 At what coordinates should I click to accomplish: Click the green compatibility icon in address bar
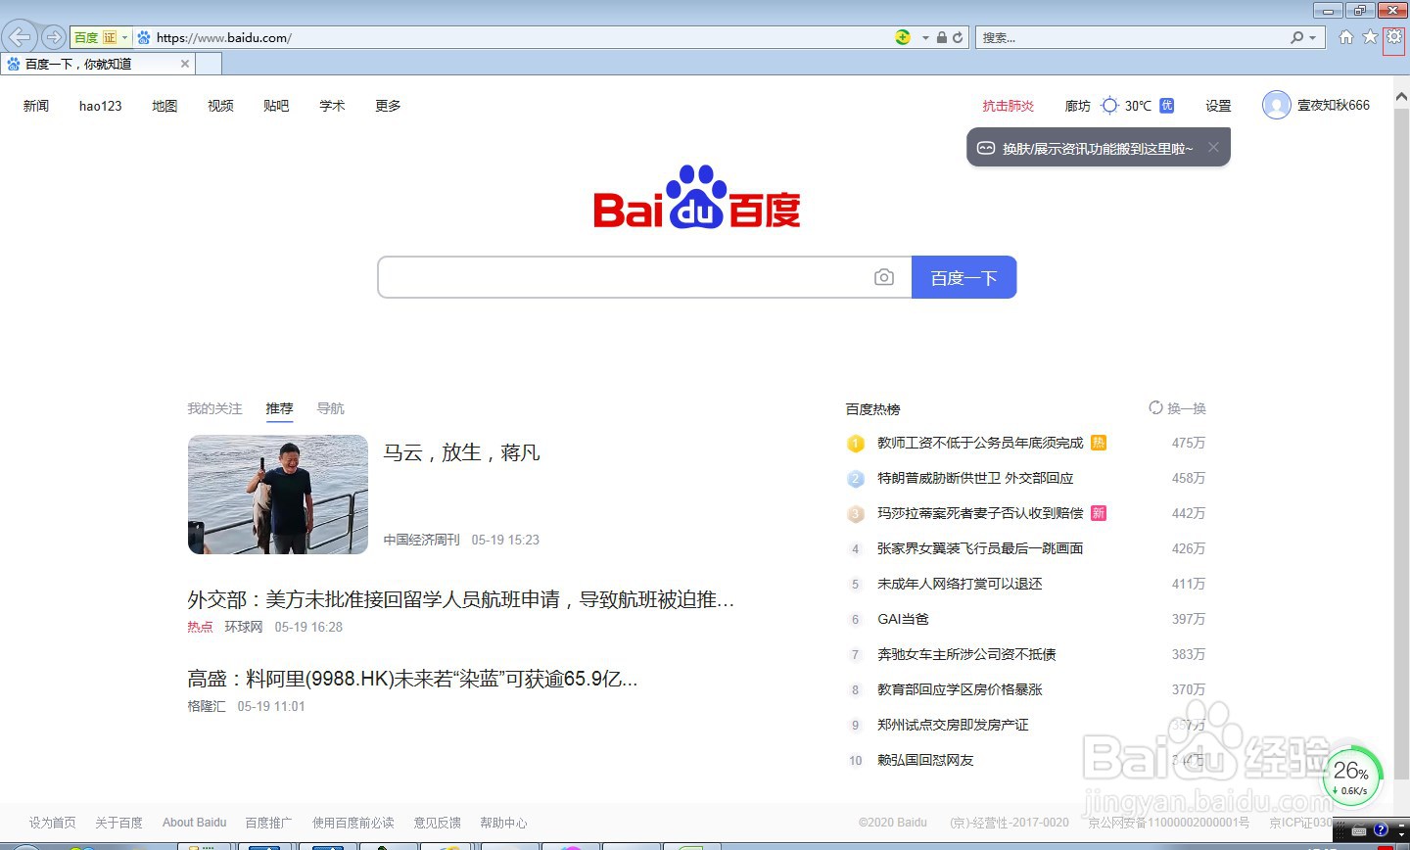[903, 37]
